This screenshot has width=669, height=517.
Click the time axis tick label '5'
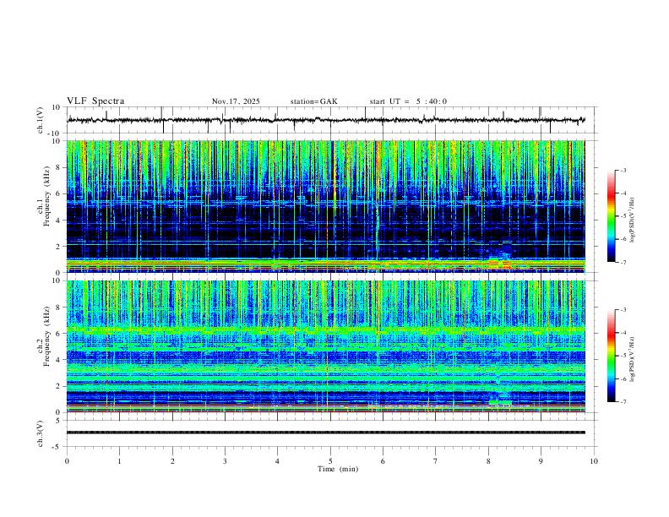330,461
